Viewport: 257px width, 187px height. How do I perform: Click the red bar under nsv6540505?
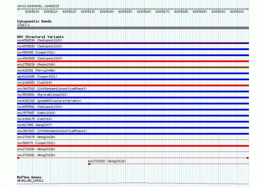[133, 61]
